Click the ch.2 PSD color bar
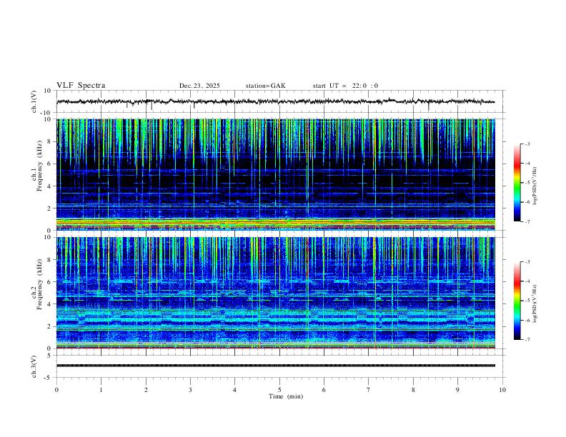 pyautogui.click(x=517, y=301)
